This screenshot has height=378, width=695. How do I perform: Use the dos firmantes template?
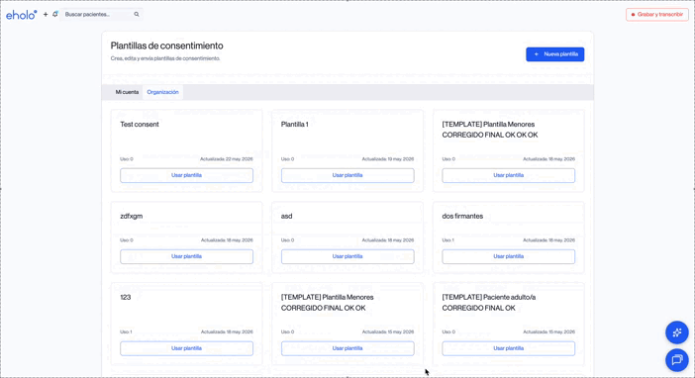point(509,256)
